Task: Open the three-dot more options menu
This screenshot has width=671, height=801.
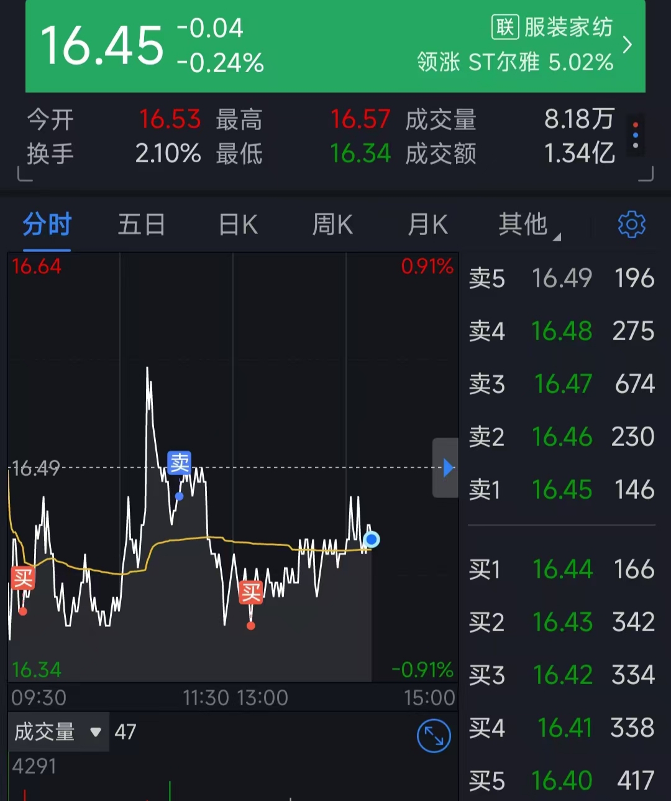Action: click(x=635, y=135)
